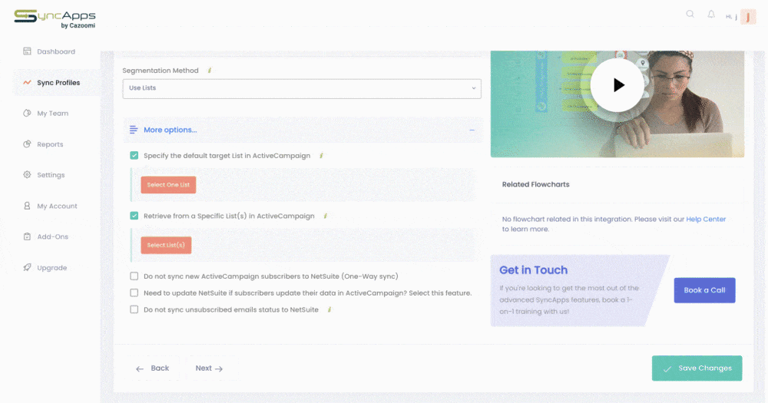Enable Do not sync new ActiveCampaign subscribers

pyautogui.click(x=134, y=276)
